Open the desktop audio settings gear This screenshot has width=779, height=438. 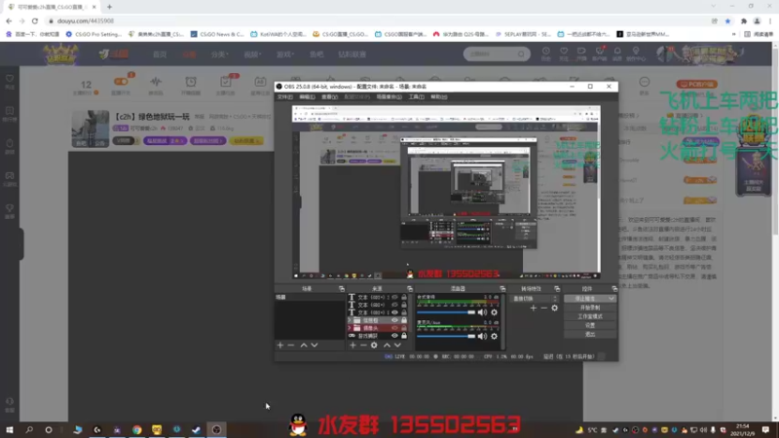point(494,312)
